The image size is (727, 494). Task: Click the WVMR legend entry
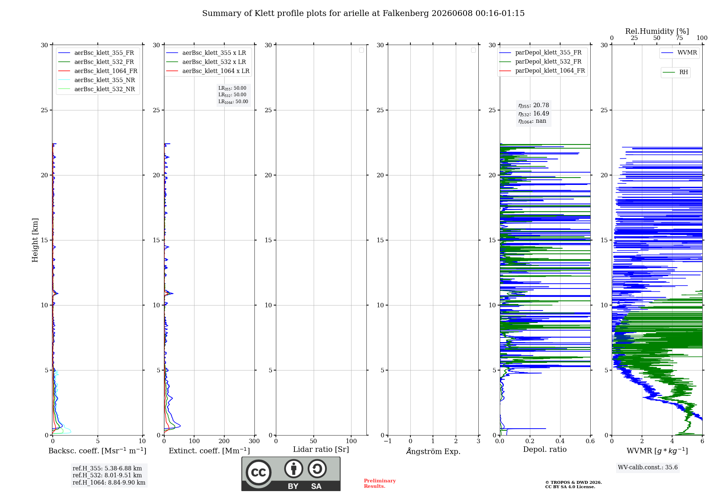pyautogui.click(x=679, y=53)
